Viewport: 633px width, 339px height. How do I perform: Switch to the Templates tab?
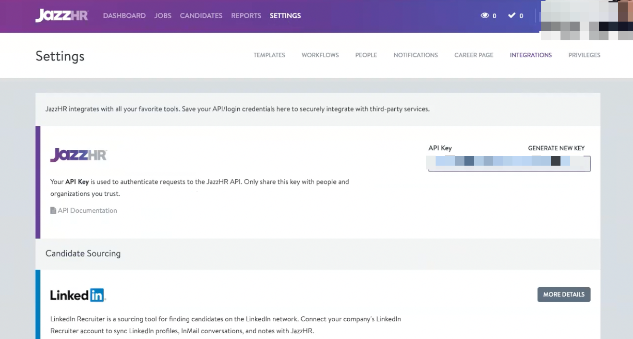[x=269, y=55]
